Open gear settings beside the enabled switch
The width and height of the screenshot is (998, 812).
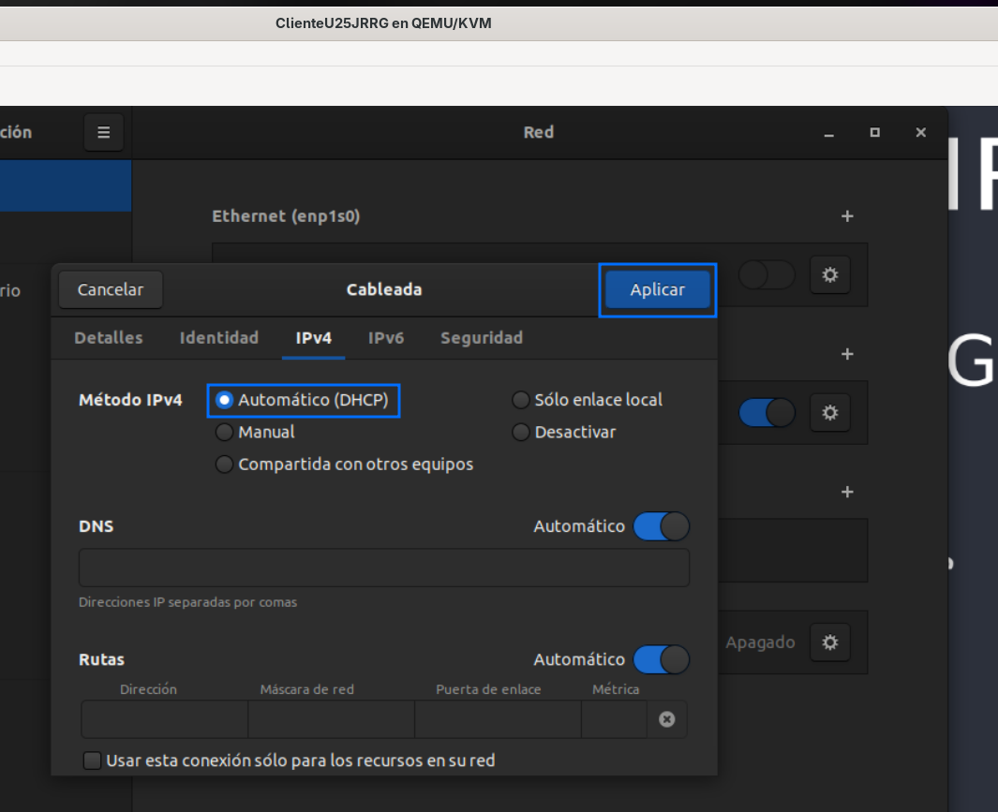coord(830,413)
